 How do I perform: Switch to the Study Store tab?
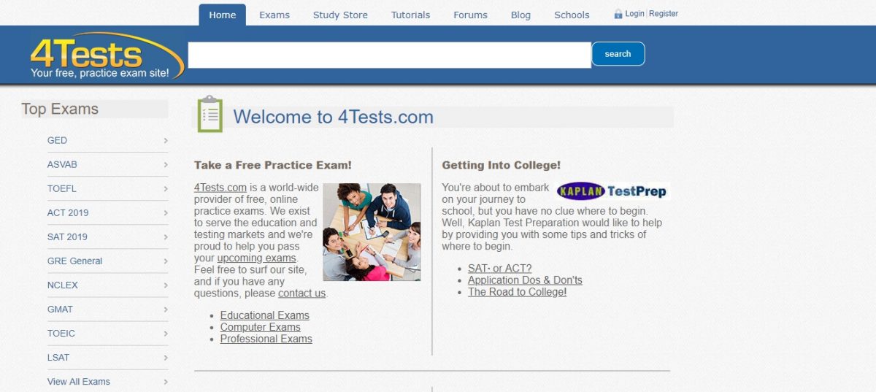coord(340,15)
